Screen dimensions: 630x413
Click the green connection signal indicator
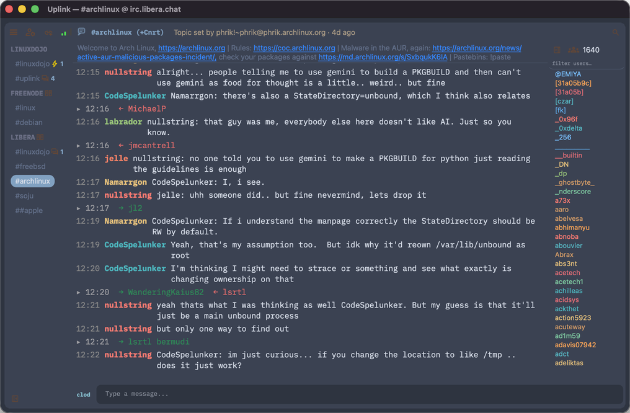tap(63, 33)
